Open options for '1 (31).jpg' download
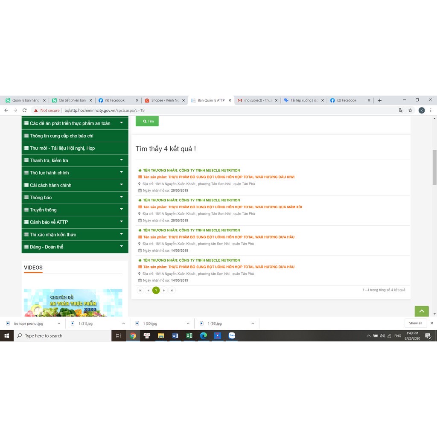Screen dimensions: 437x437 coord(123,323)
